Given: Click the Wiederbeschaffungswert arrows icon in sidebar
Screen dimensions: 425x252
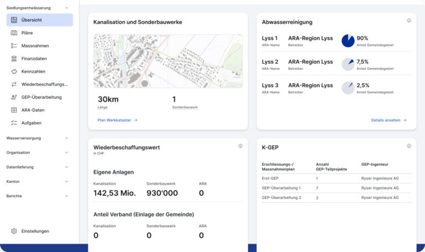Looking at the screenshot, I should pos(14,85).
